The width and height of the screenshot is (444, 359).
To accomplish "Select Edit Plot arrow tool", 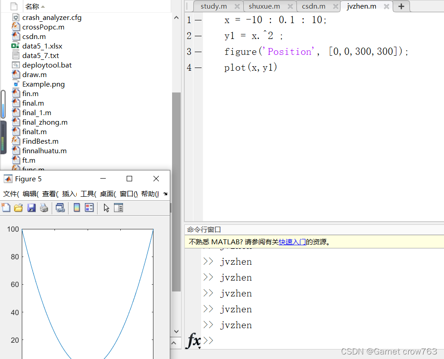I will click(x=106, y=208).
